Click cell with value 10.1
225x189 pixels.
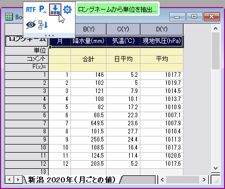click(123, 99)
